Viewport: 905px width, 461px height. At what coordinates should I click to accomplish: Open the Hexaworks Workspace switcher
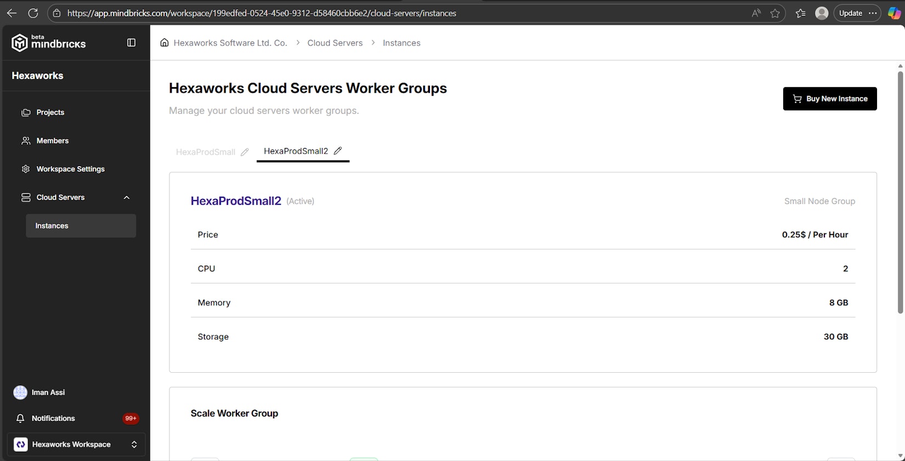tap(76, 445)
